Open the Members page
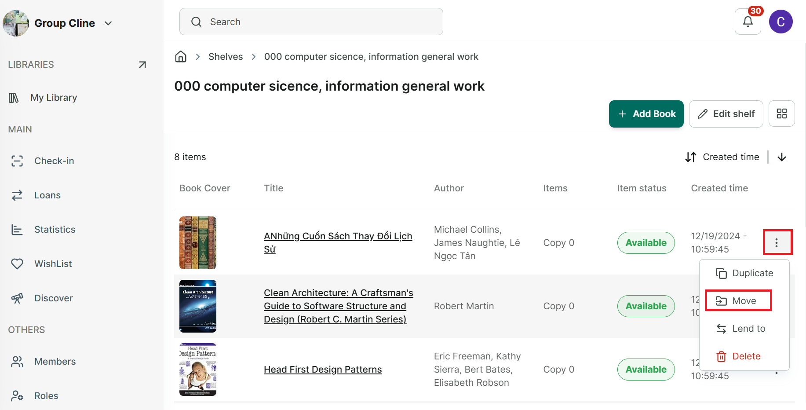This screenshot has width=806, height=410. pos(55,362)
